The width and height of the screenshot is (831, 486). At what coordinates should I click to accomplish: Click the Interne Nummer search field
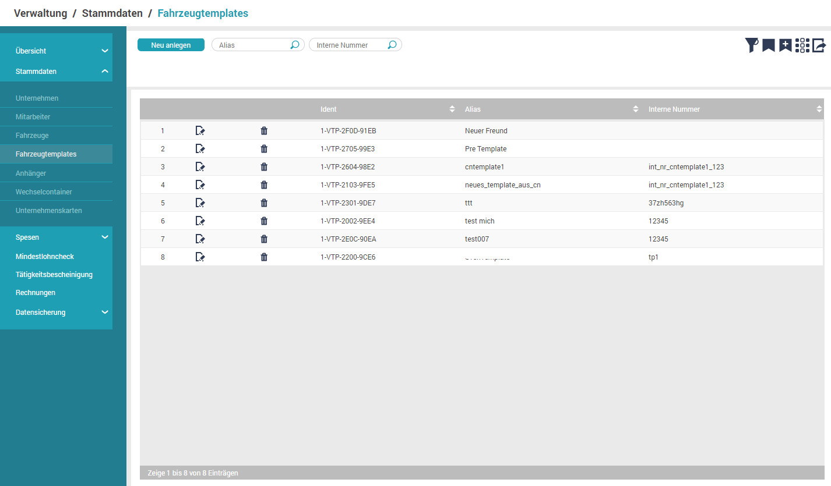click(350, 45)
